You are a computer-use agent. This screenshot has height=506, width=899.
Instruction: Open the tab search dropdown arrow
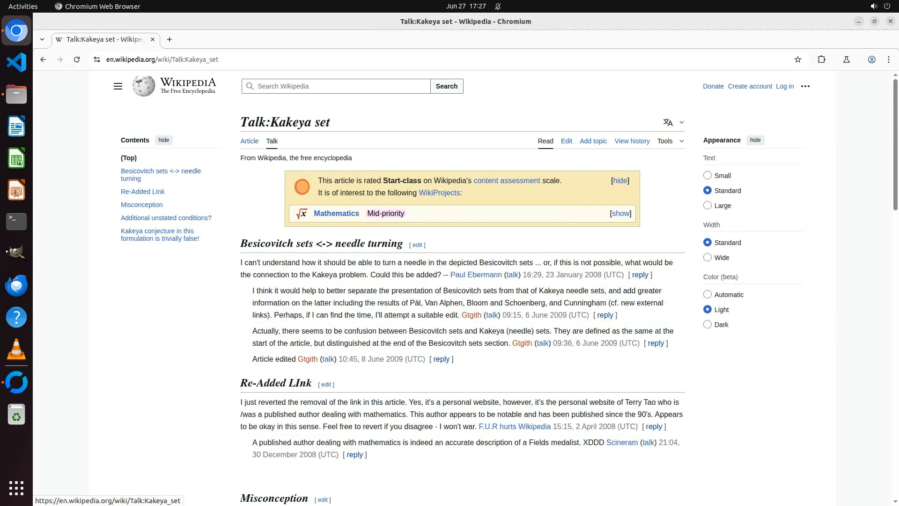click(x=42, y=39)
